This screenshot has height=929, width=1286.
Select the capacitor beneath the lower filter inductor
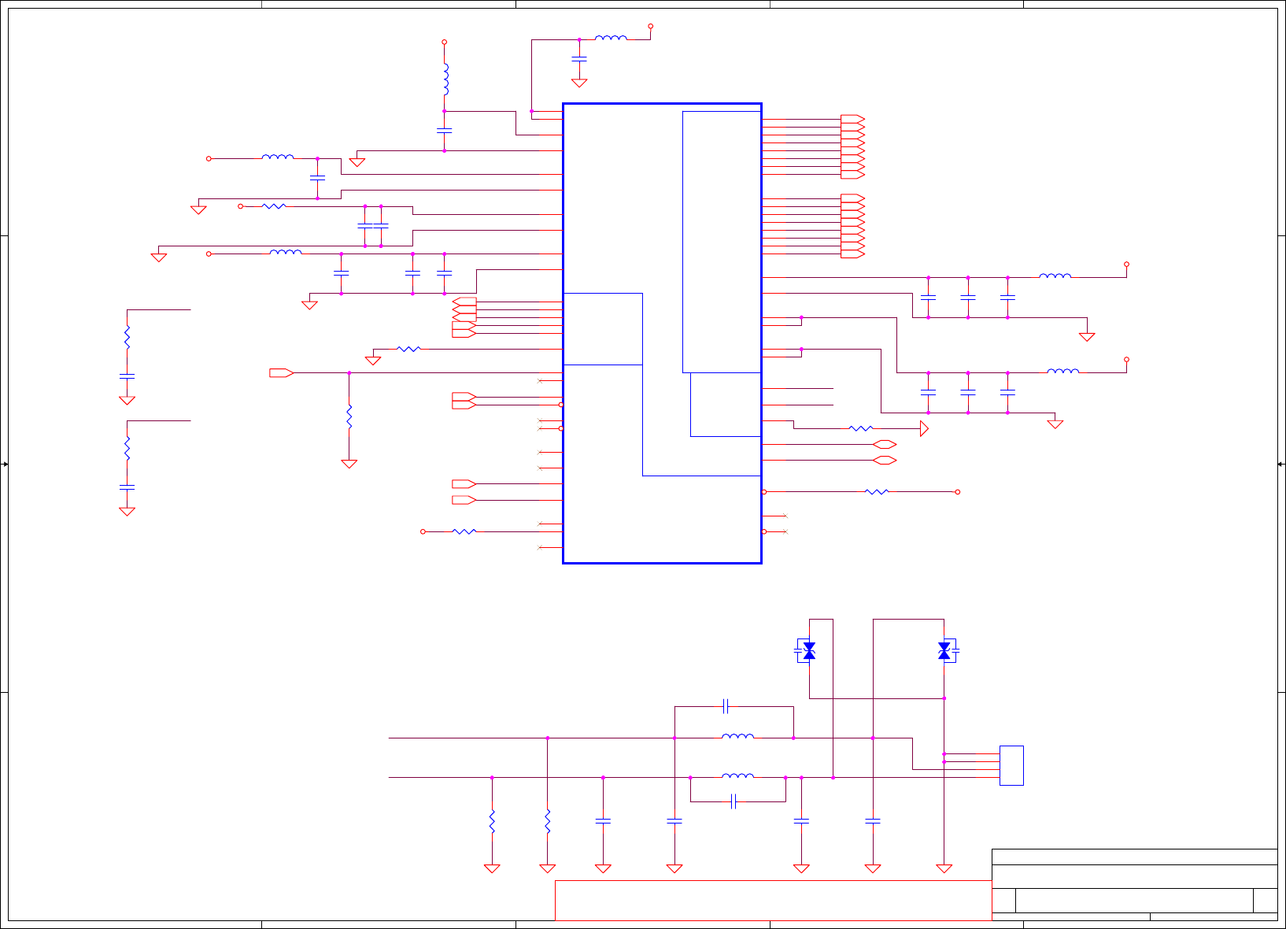734,801
